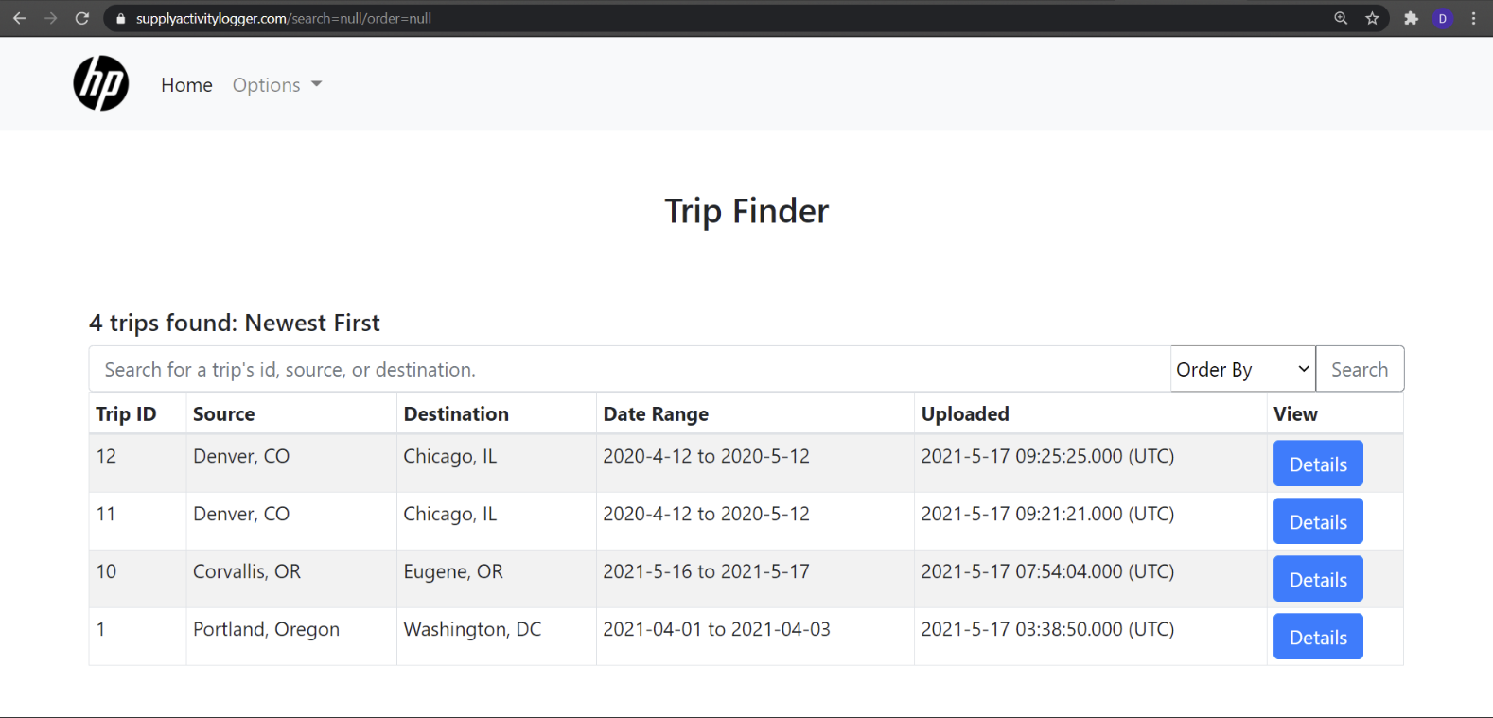Viewport: 1493px width, 718px height.
Task: Open the Chrome profile avatar
Action: 1443,18
